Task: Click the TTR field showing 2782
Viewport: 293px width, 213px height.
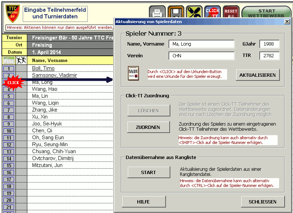Action: click(269, 56)
